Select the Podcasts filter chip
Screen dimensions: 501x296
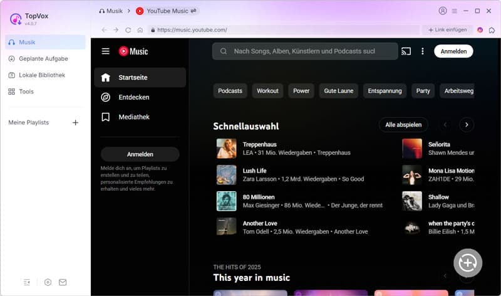click(x=230, y=91)
